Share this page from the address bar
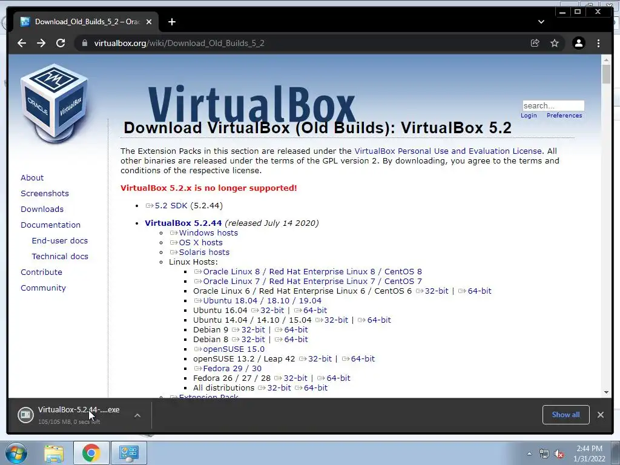Image resolution: width=620 pixels, height=465 pixels. [x=535, y=43]
